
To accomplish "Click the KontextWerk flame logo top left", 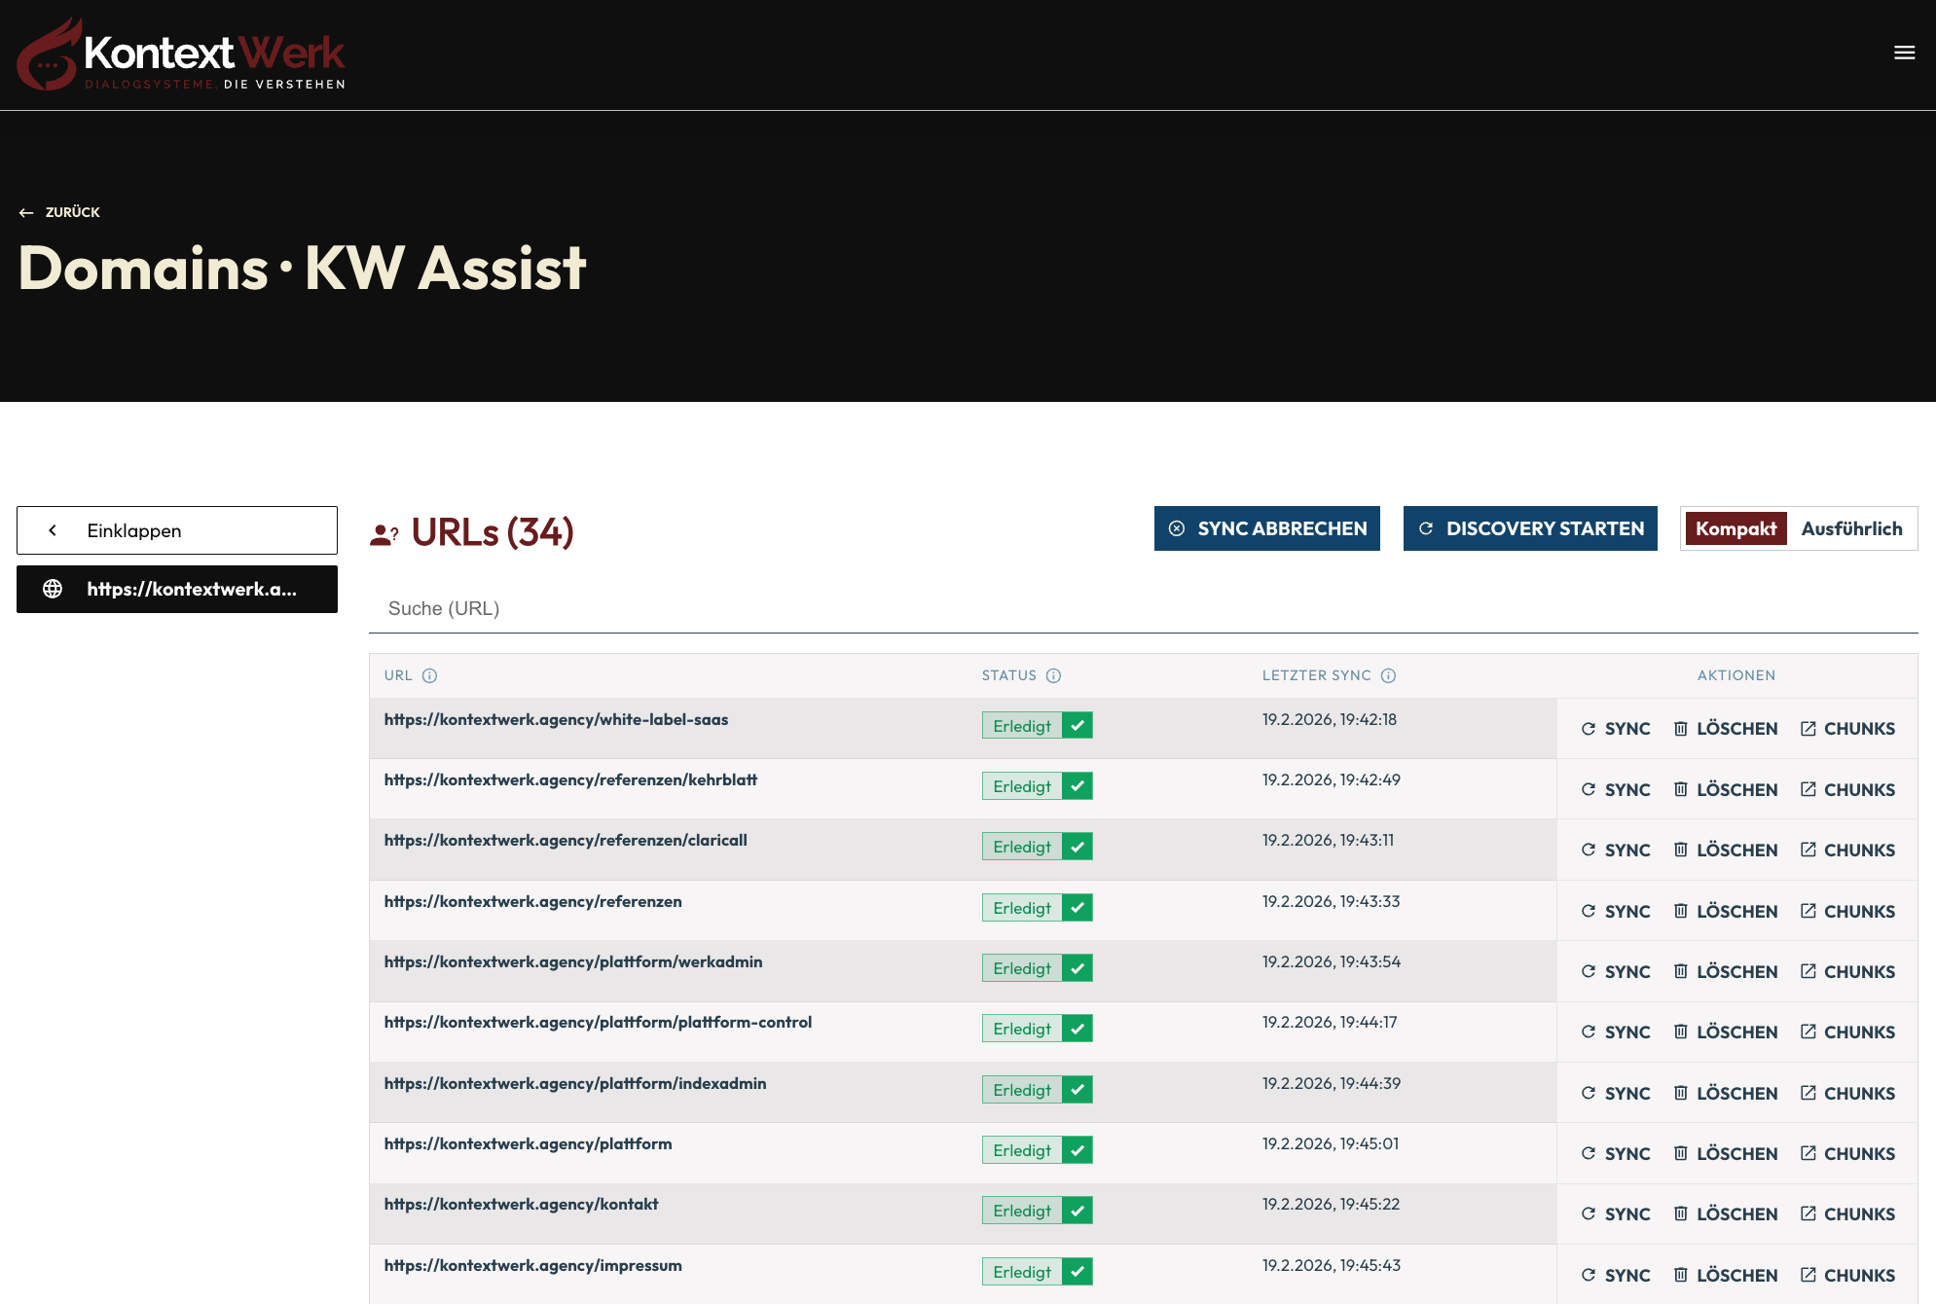I will pyautogui.click(x=49, y=54).
